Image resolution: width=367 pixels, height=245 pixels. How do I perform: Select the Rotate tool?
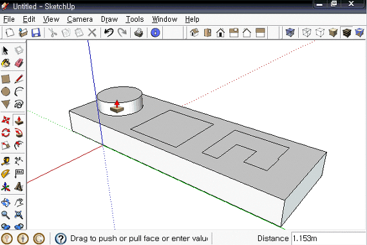[x=6, y=132]
